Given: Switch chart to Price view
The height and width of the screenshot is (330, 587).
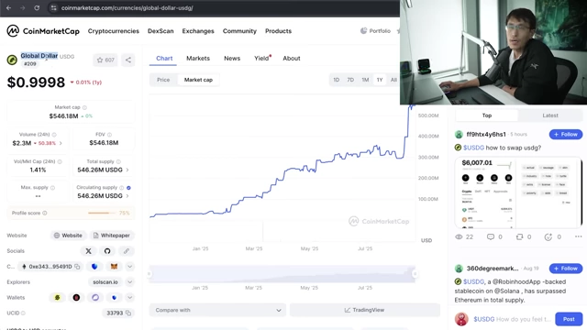Looking at the screenshot, I should click(163, 80).
